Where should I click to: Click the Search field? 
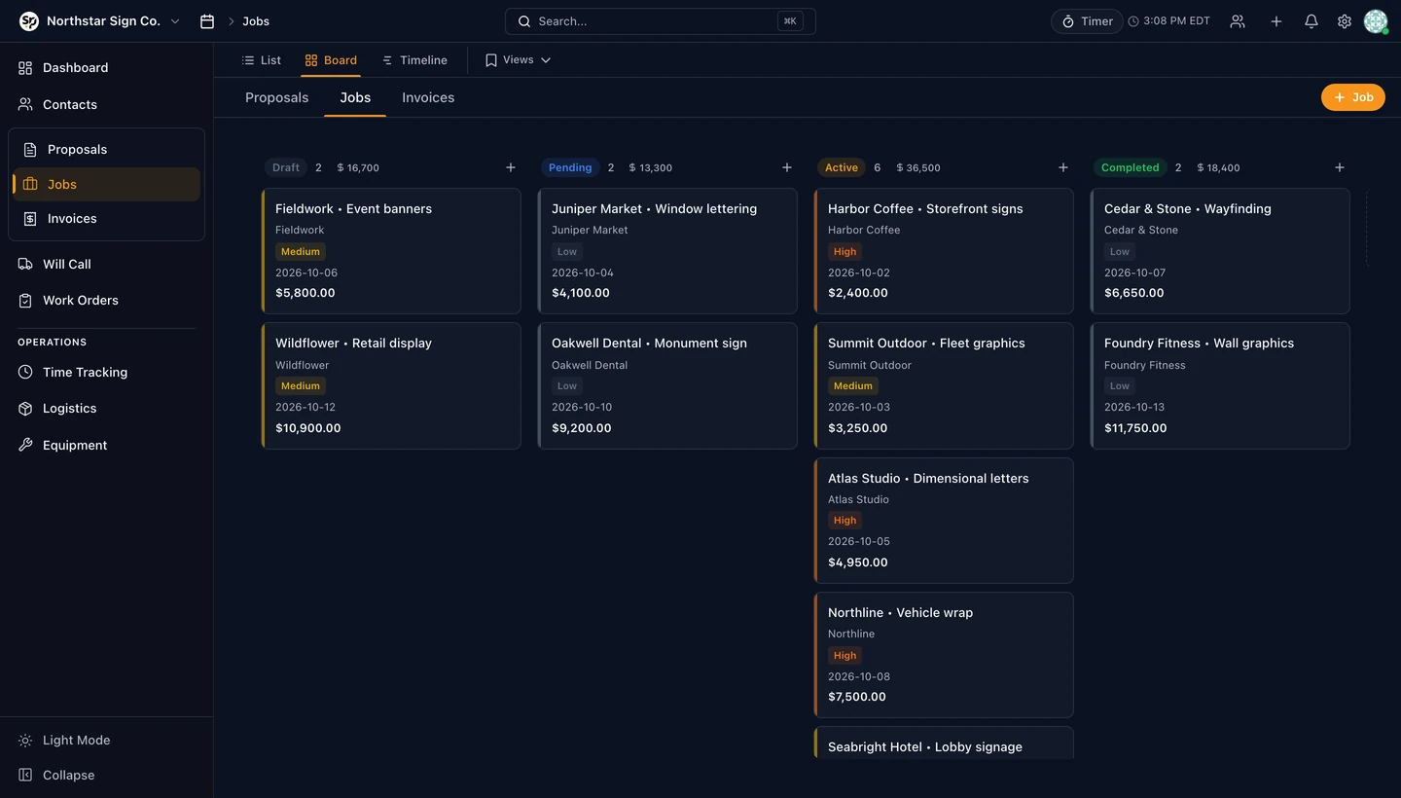tap(661, 21)
